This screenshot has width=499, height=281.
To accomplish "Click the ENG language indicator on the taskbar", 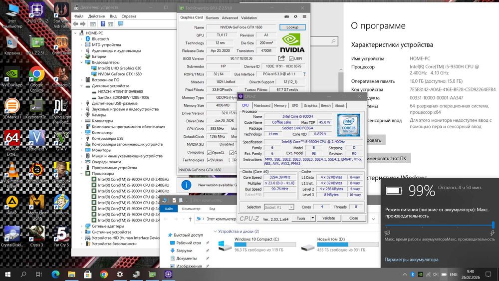I will click(x=454, y=275).
